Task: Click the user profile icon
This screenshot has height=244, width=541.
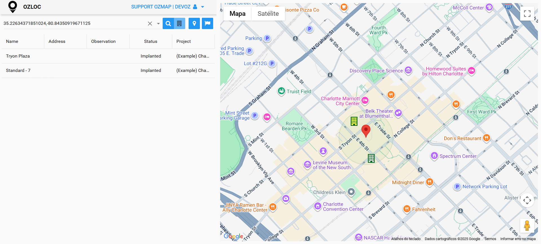Action: [195, 7]
